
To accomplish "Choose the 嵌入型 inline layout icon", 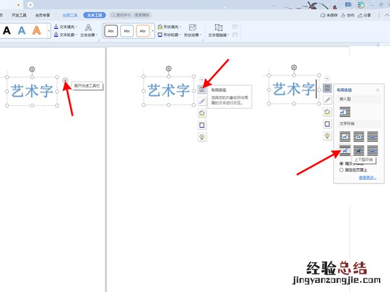I will pos(343,112).
